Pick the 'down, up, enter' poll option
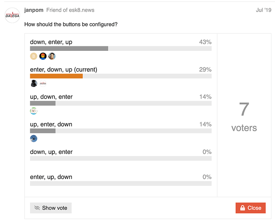Viewport: 275px width, 223px height. tap(51, 152)
